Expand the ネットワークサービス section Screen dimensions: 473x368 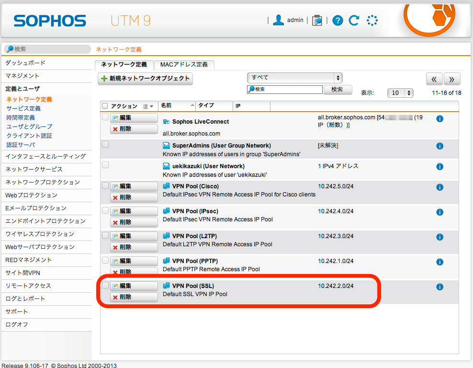(46, 169)
